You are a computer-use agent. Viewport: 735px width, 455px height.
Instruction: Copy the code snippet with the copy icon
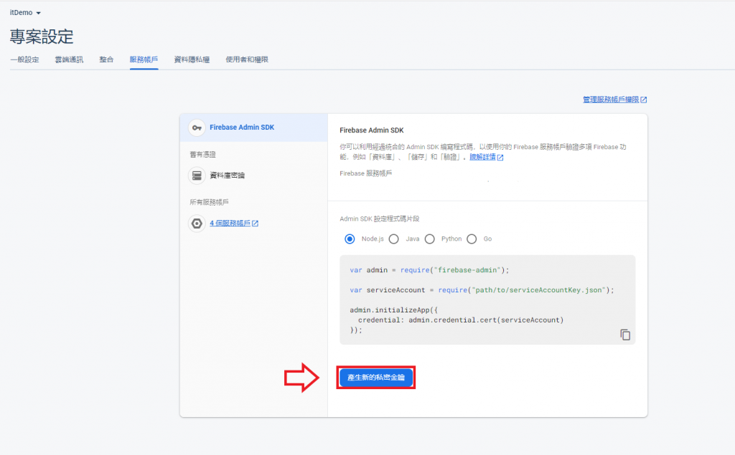[x=625, y=335]
